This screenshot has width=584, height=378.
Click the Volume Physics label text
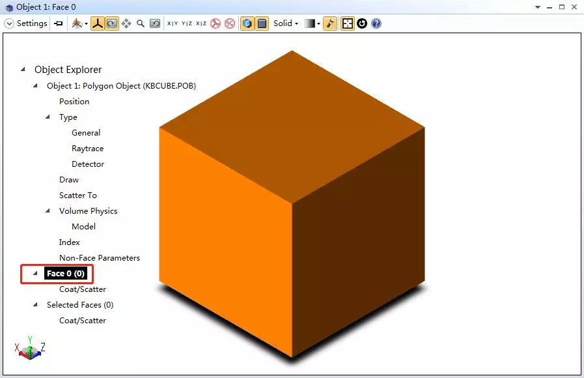89,211
